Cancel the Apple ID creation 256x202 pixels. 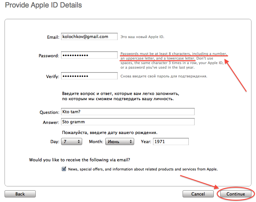[x=198, y=194]
